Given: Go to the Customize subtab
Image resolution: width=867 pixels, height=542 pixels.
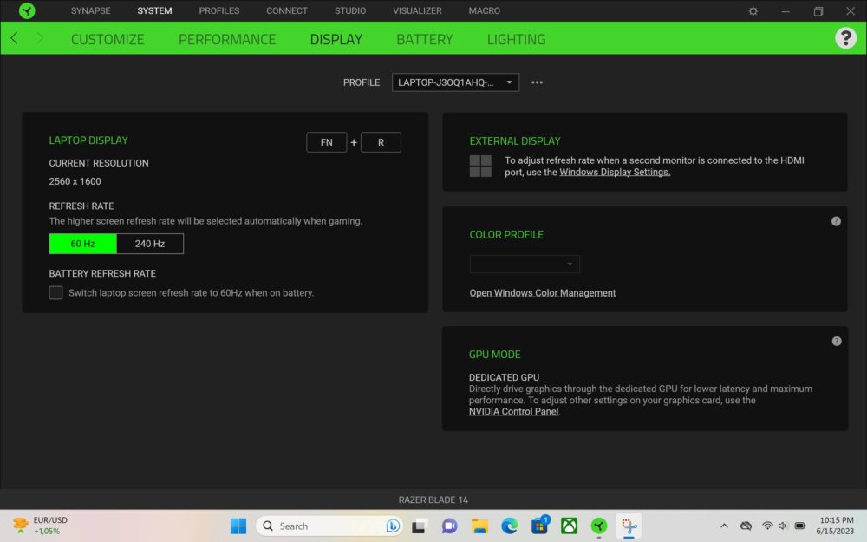Looking at the screenshot, I should click(x=108, y=39).
